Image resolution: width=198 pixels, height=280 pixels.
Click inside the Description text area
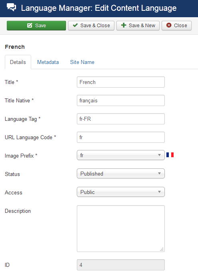121,228
